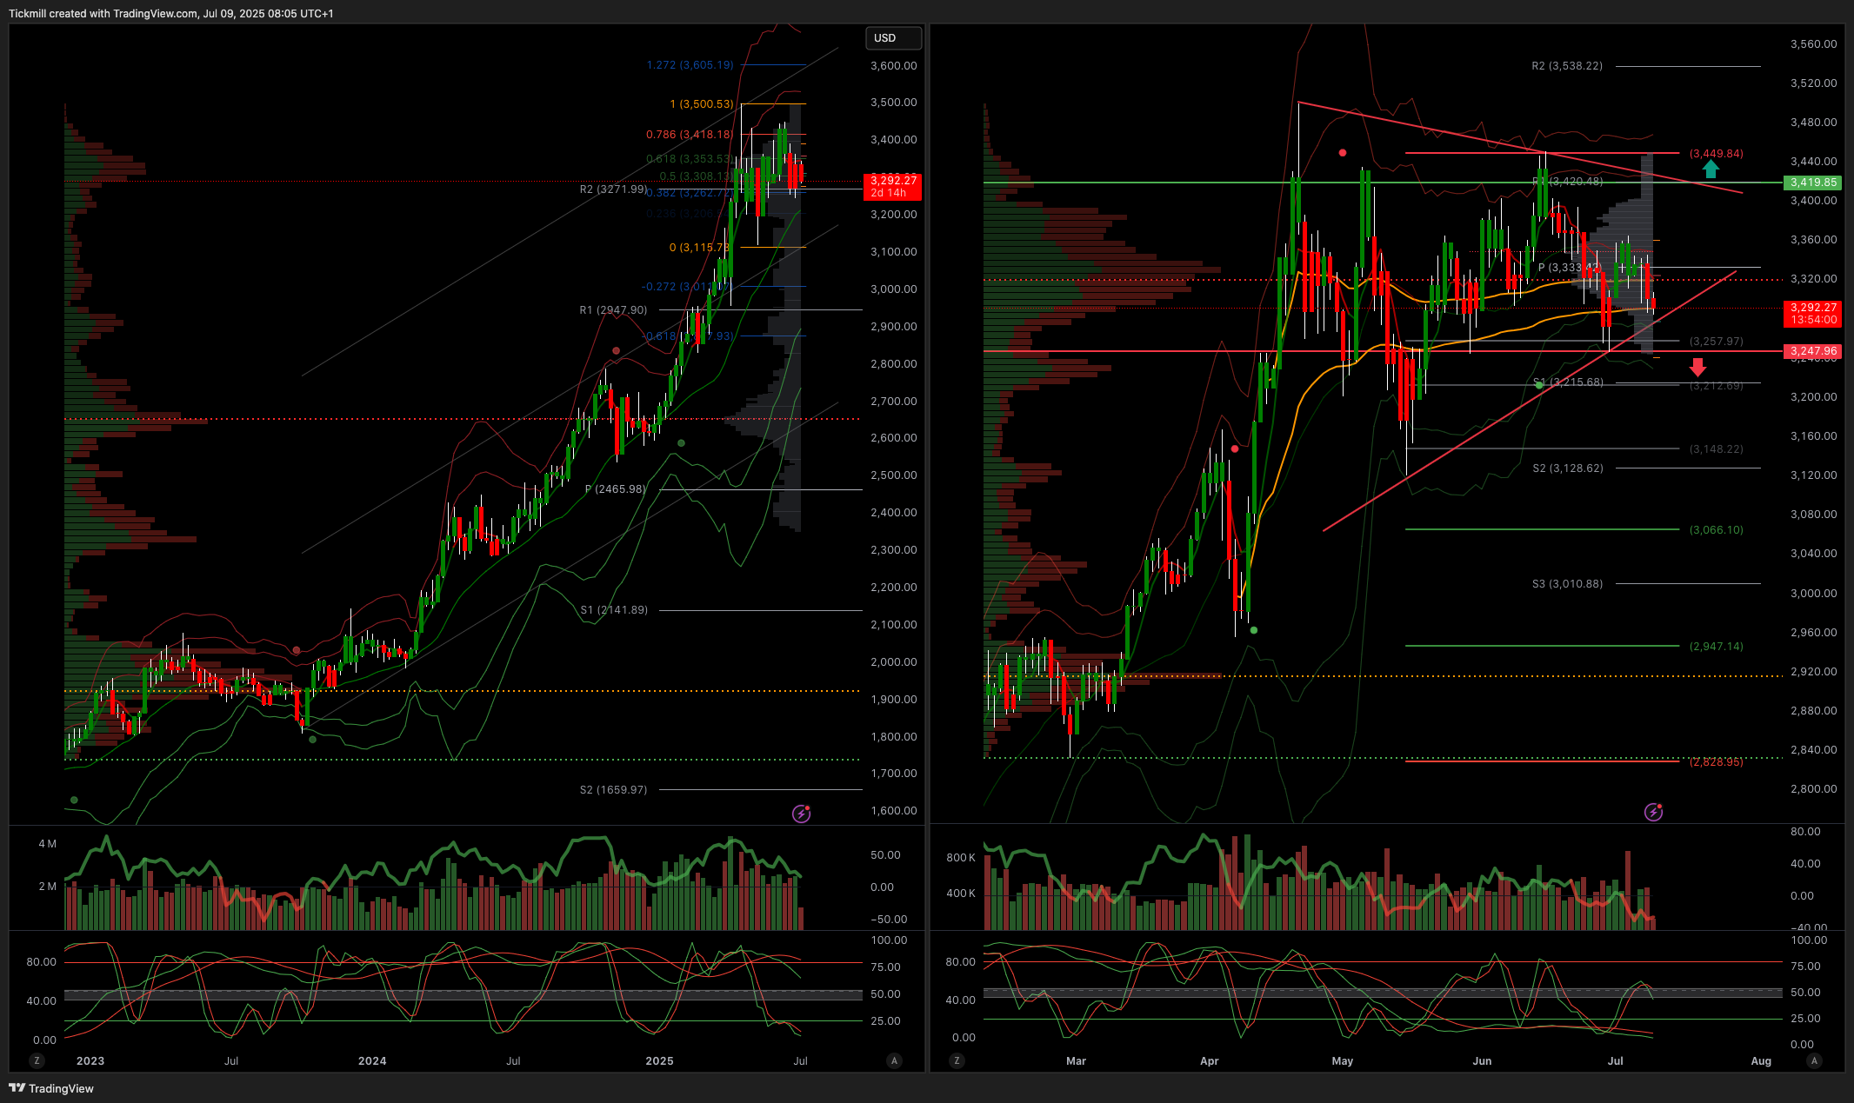Click 2024 on the left time axis

372,1060
